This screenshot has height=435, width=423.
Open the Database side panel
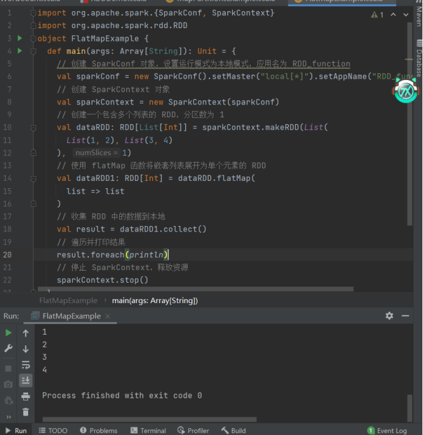click(419, 59)
